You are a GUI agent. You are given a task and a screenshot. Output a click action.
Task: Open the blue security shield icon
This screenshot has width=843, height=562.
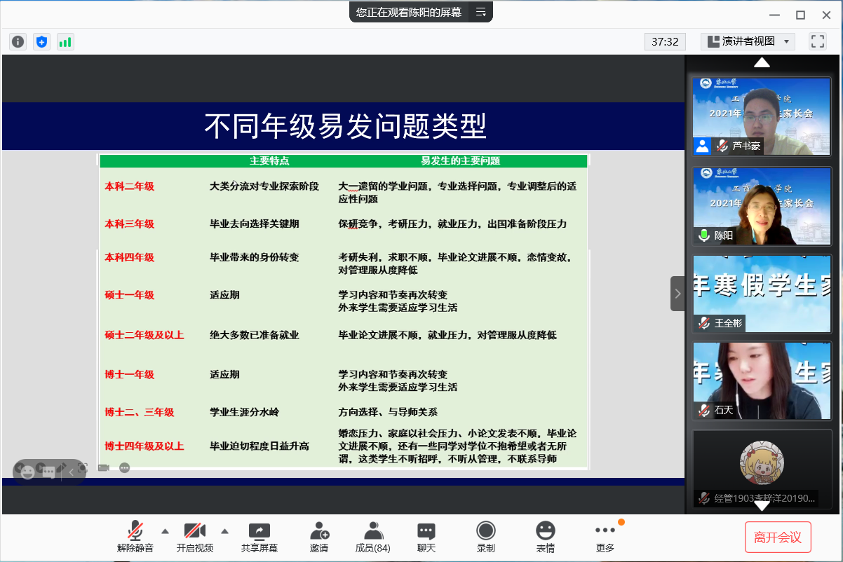pyautogui.click(x=41, y=42)
